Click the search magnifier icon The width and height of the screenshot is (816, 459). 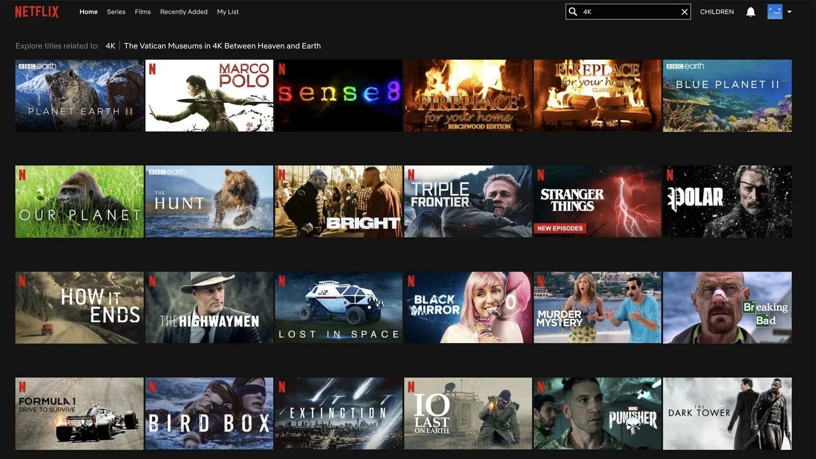[573, 12]
